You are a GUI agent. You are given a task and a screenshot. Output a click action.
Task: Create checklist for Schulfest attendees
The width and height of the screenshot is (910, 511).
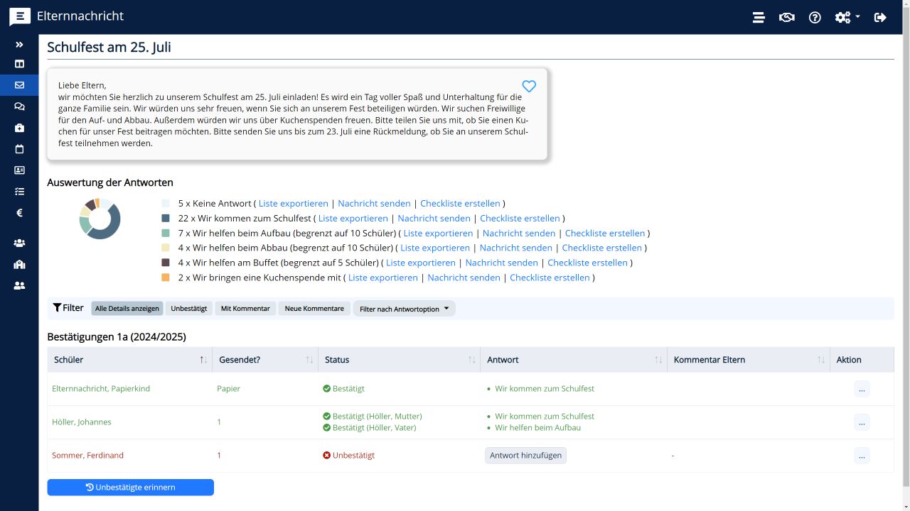(520, 219)
